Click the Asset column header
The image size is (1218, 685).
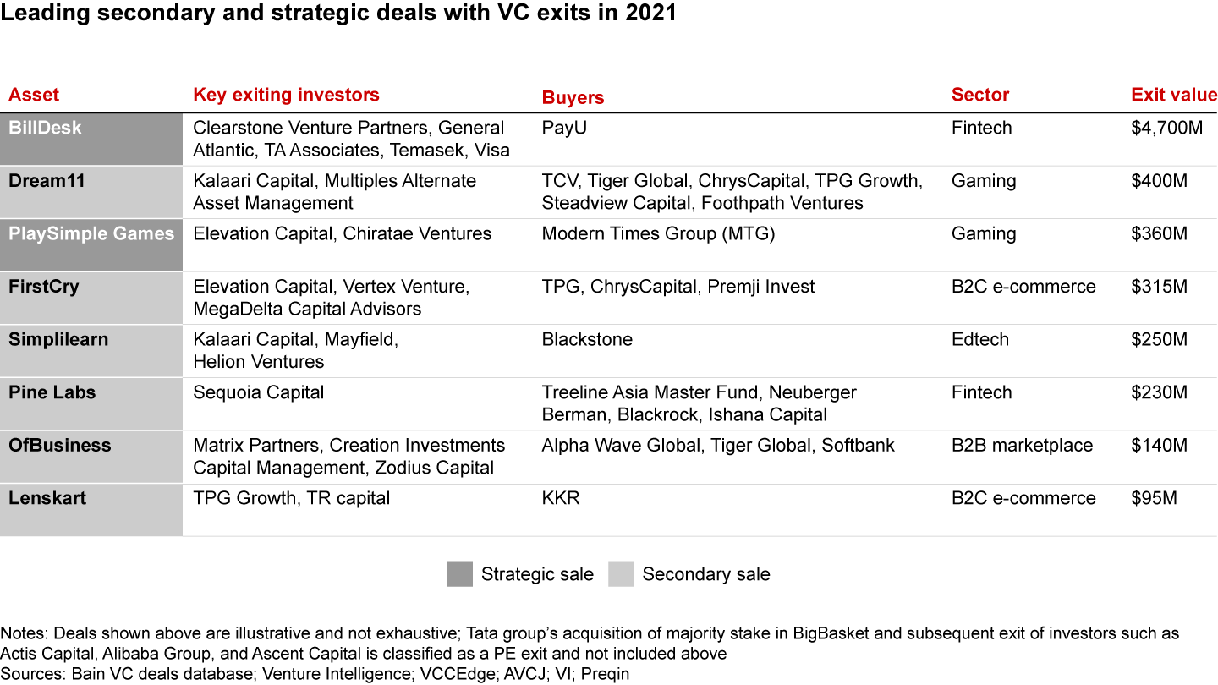pos(34,95)
